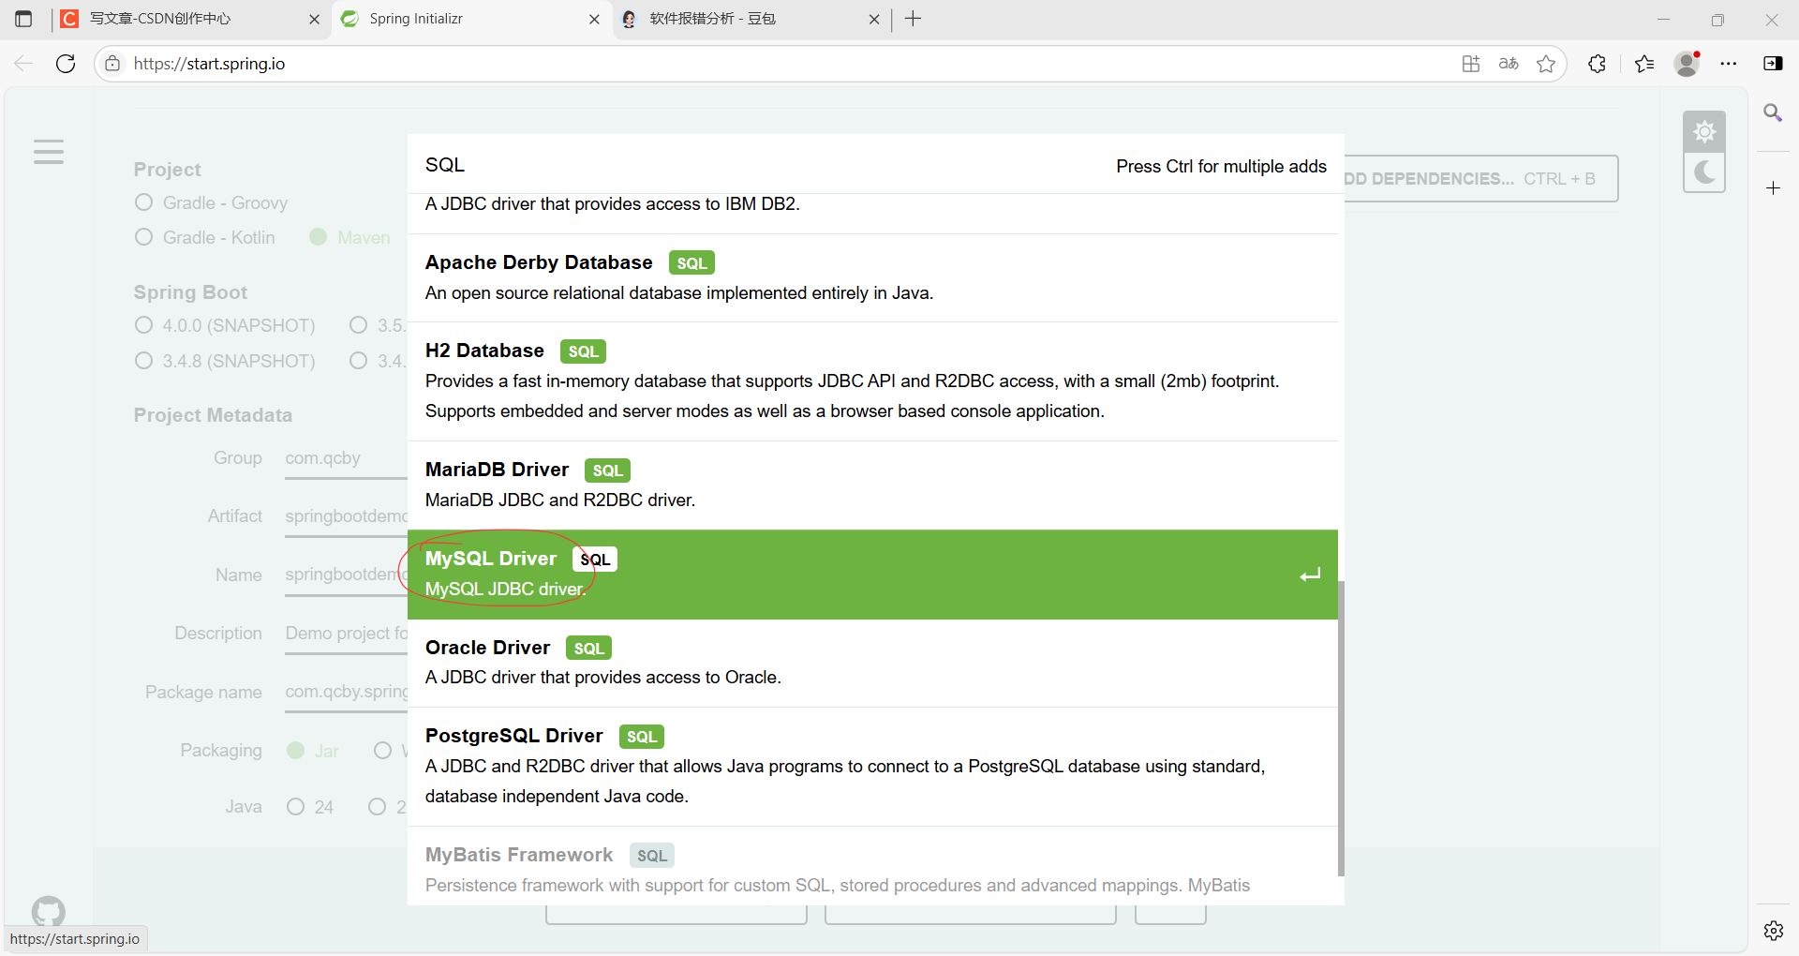The height and width of the screenshot is (956, 1799).
Task: Open the split screen grid icon
Action: tap(1471, 64)
